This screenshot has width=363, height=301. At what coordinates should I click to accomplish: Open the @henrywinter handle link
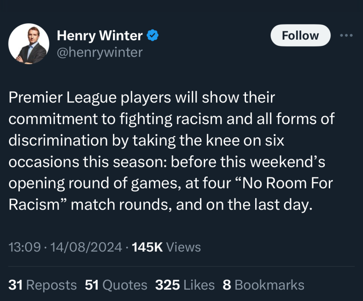(x=100, y=52)
